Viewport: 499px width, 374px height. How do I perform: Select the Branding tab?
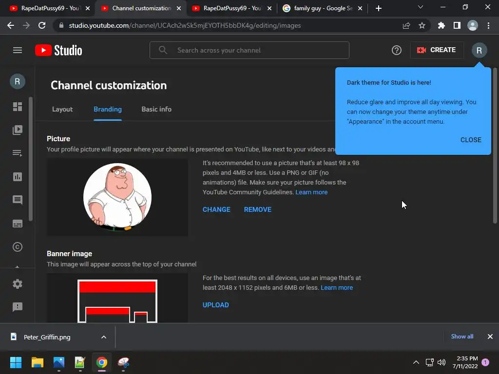coord(108,109)
